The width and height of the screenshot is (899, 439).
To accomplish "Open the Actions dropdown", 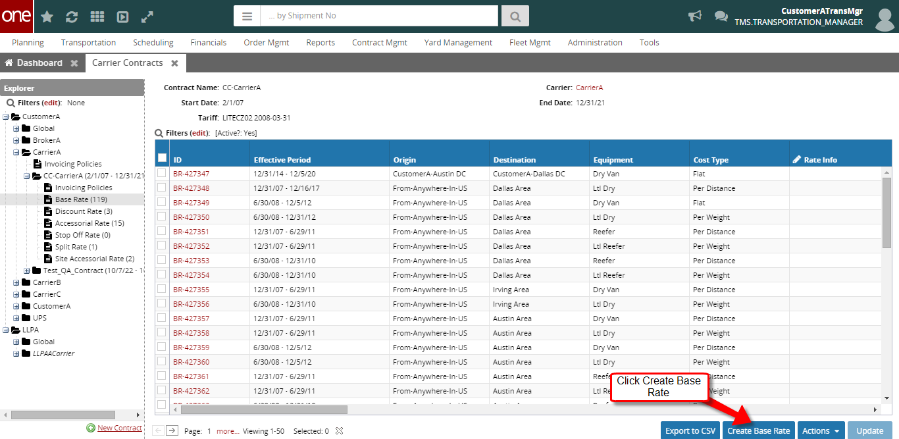I will (821, 430).
